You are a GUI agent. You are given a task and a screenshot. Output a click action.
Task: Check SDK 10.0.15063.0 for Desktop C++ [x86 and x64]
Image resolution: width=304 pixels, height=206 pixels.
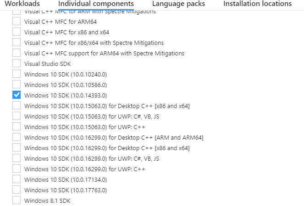[x=17, y=106]
